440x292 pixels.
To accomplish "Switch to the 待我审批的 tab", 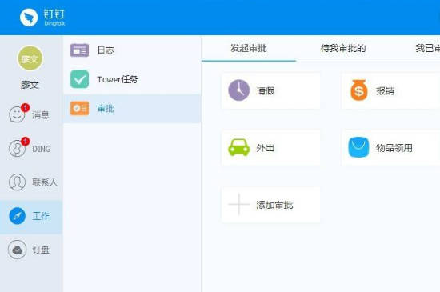I will (x=343, y=48).
